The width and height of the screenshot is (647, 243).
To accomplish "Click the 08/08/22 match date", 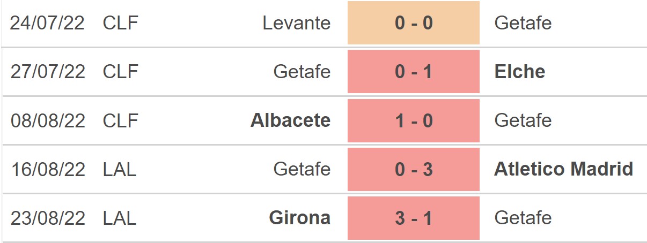I will coord(48,120).
